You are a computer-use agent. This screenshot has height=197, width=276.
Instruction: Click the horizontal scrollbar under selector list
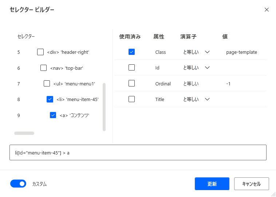[24, 133]
